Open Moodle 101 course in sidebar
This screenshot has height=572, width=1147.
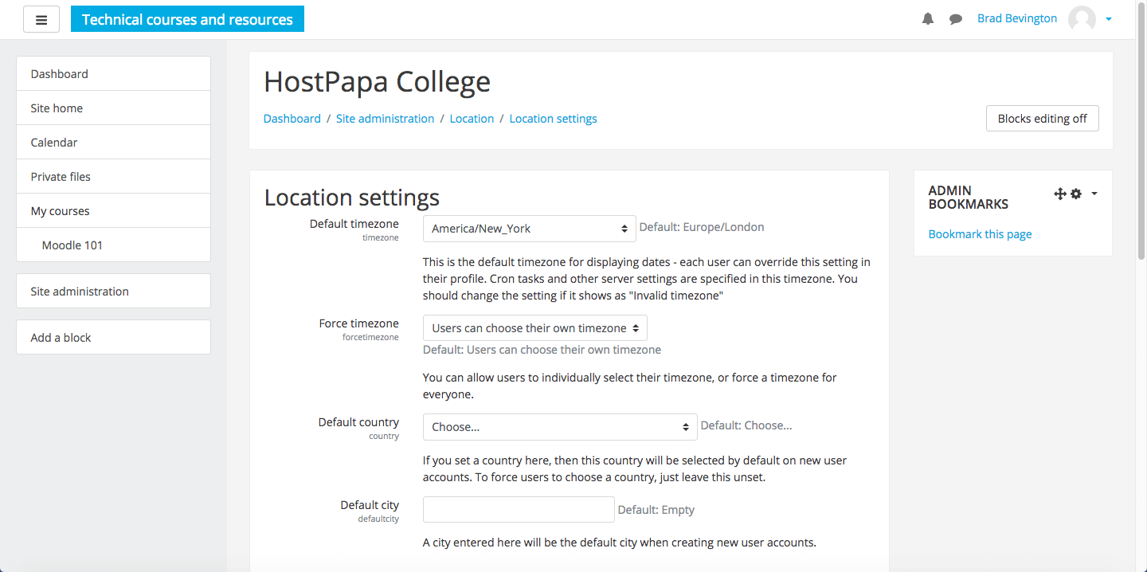[x=113, y=245]
